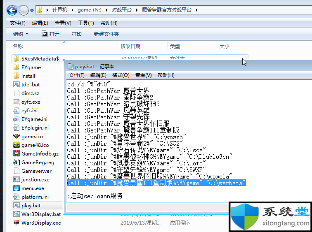The width and height of the screenshot is (312, 232).
Task: Open Explorer's 查看(V) menu
Action: [x=63, y=23]
